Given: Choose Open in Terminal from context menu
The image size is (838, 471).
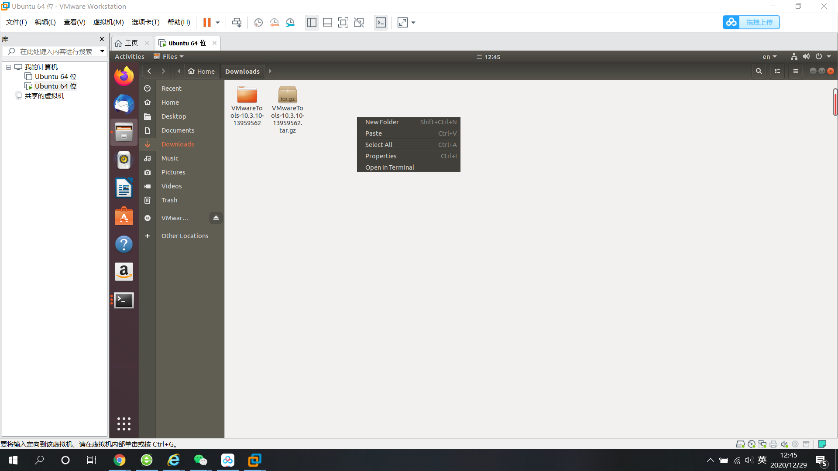Looking at the screenshot, I should [389, 167].
